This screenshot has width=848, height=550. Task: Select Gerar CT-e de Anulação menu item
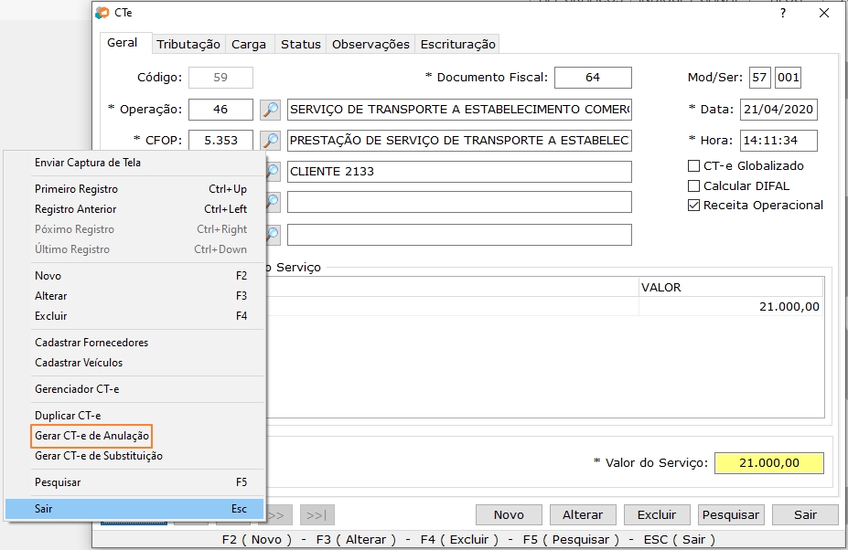tap(91, 436)
